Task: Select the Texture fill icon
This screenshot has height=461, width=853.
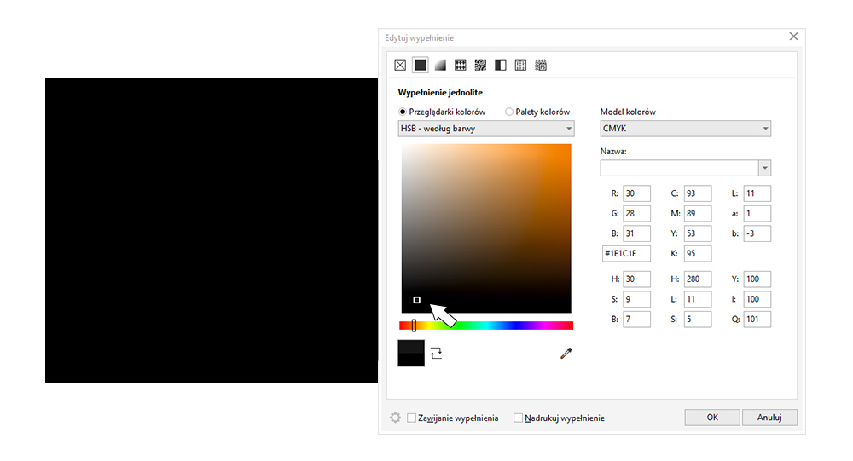Action: tap(520, 65)
